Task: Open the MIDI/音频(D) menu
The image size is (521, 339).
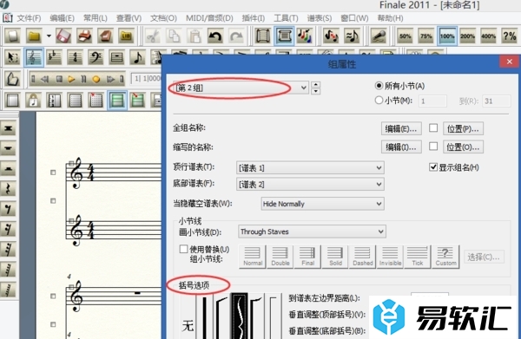Action: point(209,18)
